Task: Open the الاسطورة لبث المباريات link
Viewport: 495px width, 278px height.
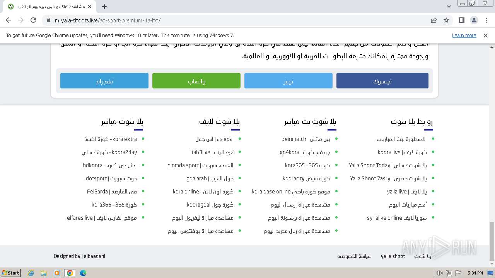Action: [402, 139]
